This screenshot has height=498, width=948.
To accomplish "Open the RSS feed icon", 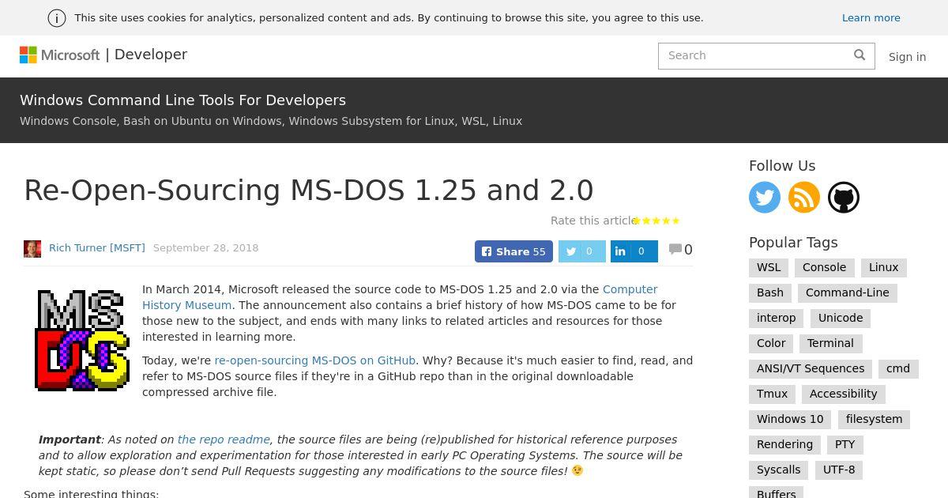I will tap(804, 198).
